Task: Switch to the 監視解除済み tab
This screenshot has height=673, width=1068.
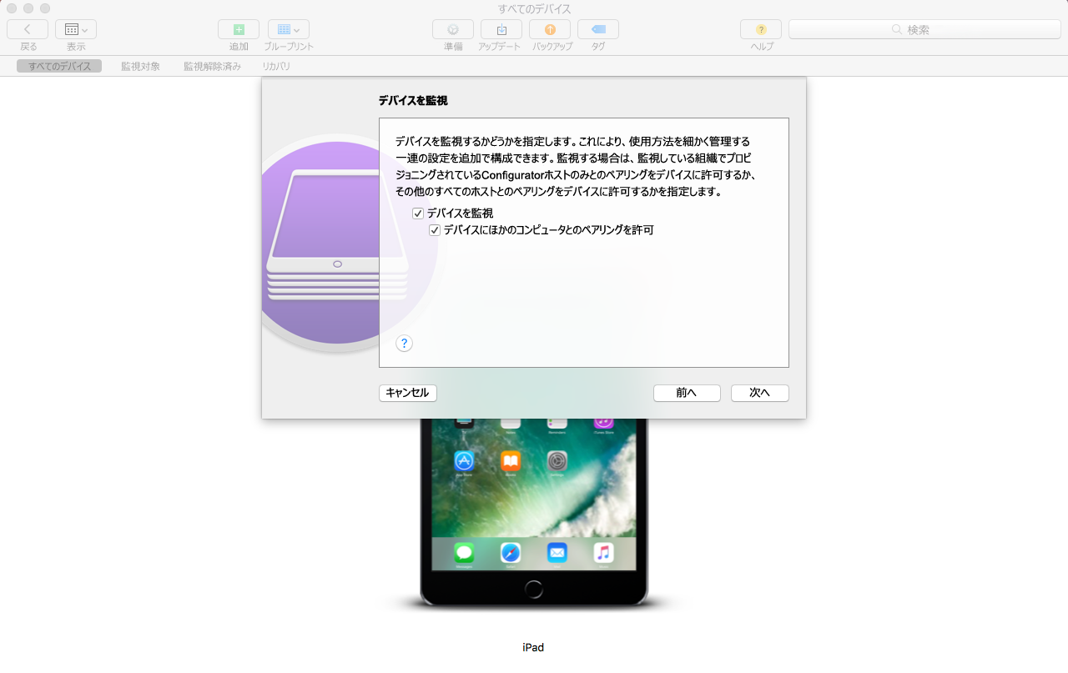Action: (212, 66)
